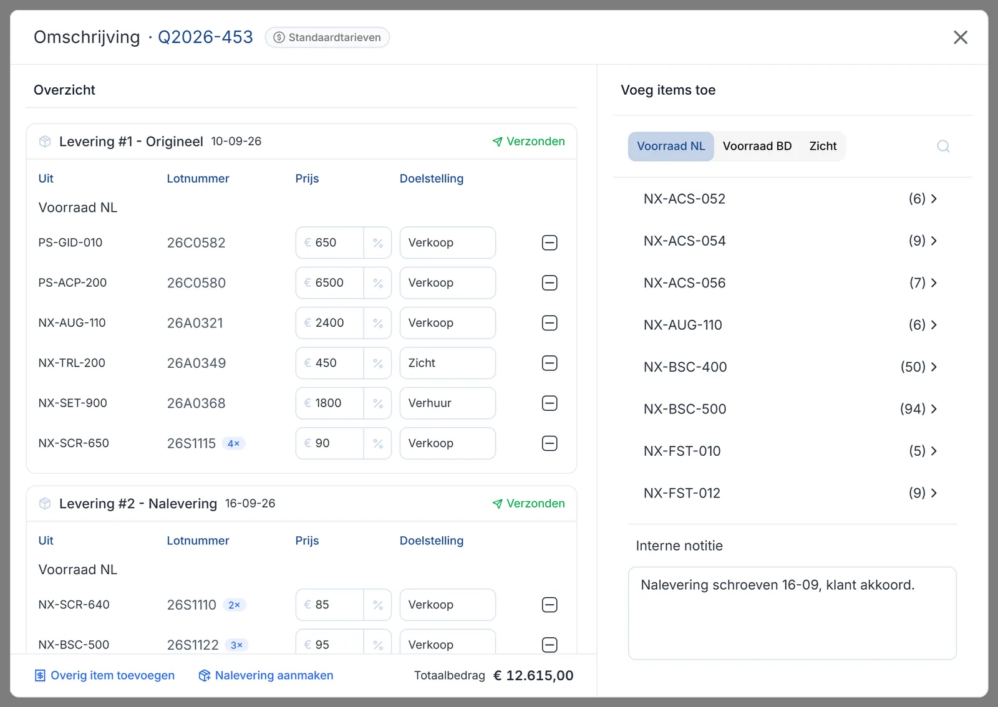This screenshot has height=707, width=998.
Task: Toggle percent discount for PS-ACP-200 price
Action: [377, 283]
